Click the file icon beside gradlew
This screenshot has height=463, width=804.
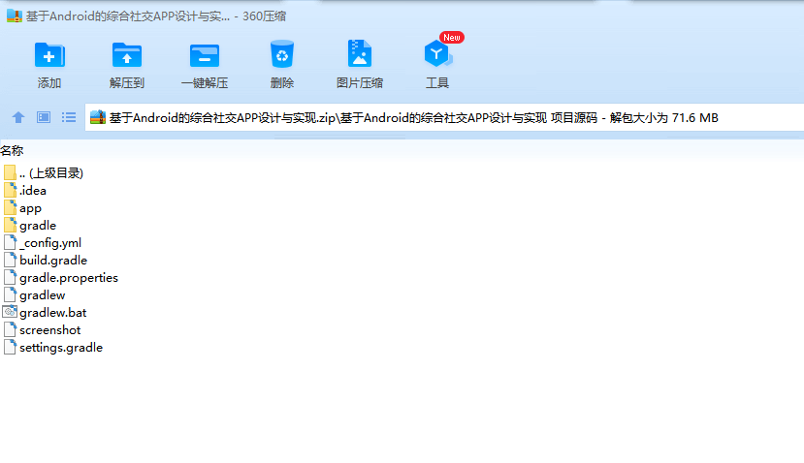[10, 294]
